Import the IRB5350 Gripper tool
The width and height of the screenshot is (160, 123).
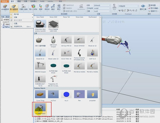click(x=40, y=67)
